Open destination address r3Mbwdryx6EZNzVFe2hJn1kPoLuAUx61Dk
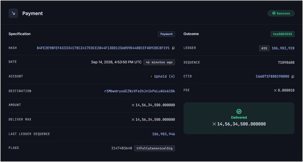 pos(139,91)
